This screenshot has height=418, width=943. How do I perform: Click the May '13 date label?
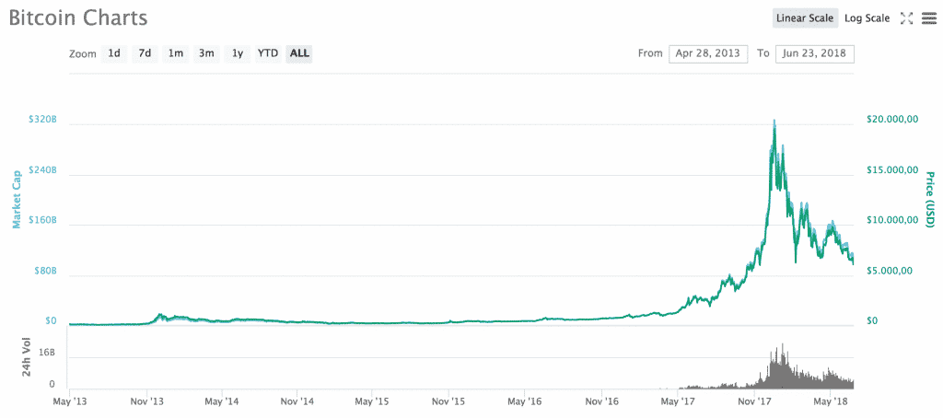pos(70,400)
